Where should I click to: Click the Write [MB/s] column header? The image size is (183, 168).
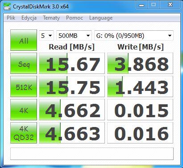[141, 47]
